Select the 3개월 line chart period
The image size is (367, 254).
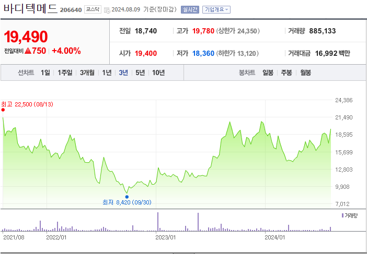tap(87, 73)
